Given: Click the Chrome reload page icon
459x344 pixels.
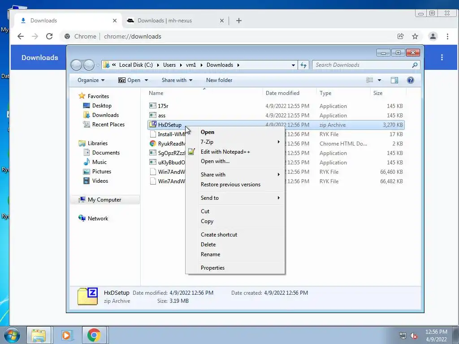Looking at the screenshot, I should (x=49, y=36).
